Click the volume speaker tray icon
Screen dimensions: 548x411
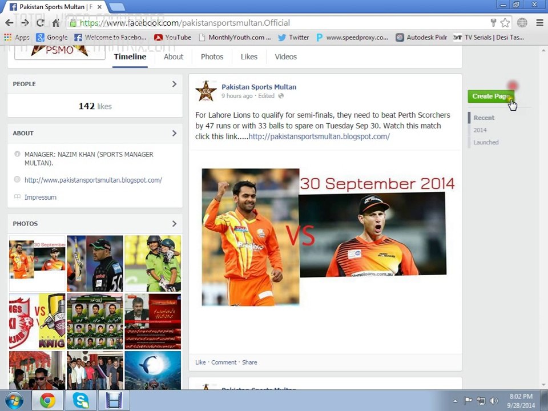click(x=493, y=401)
